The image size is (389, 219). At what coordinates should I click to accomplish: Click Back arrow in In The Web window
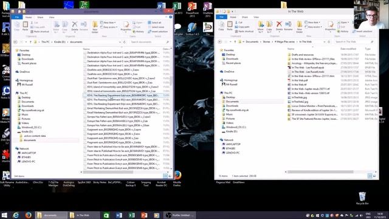click(x=220, y=42)
